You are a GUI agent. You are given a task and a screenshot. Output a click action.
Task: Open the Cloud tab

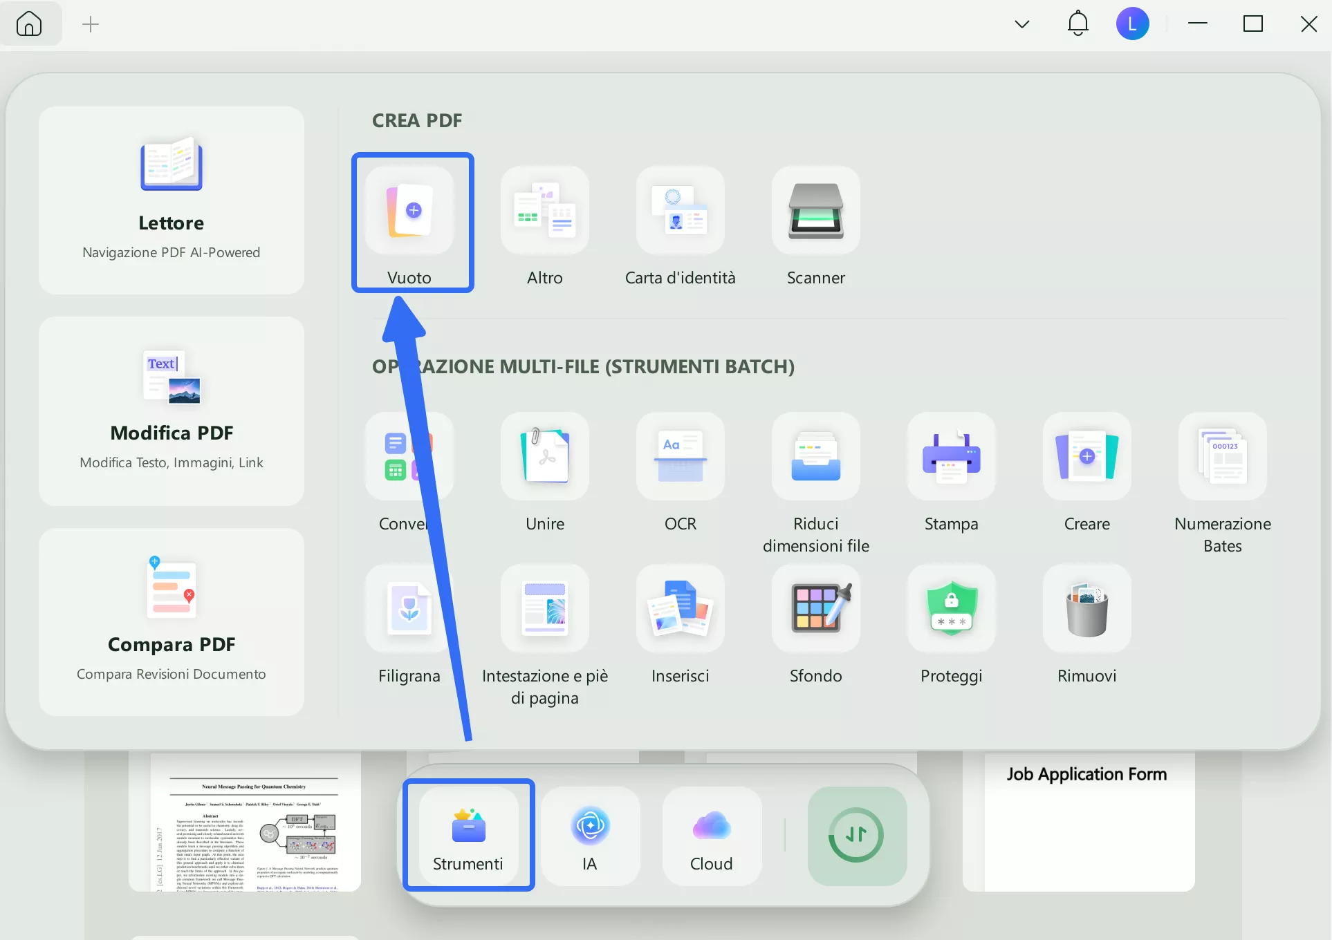pos(712,836)
